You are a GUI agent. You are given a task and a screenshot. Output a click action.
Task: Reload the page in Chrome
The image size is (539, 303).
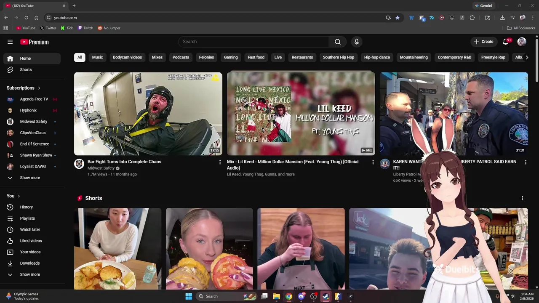click(26, 18)
